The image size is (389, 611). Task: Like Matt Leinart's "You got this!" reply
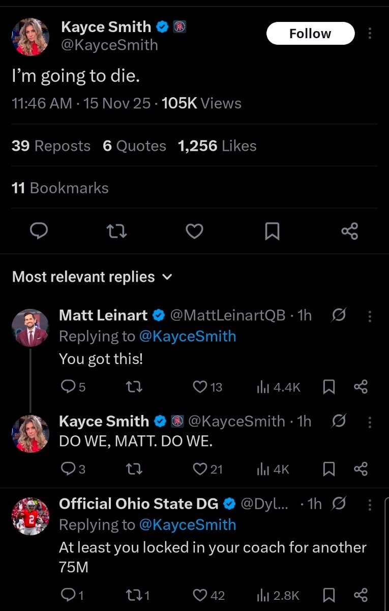(x=200, y=387)
